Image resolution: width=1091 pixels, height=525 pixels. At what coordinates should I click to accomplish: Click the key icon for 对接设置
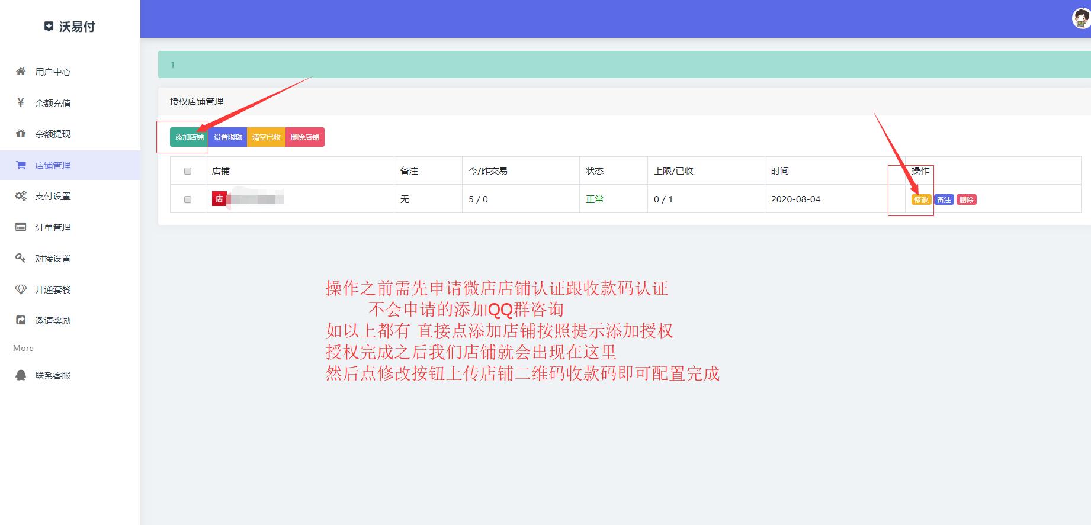[x=21, y=258]
